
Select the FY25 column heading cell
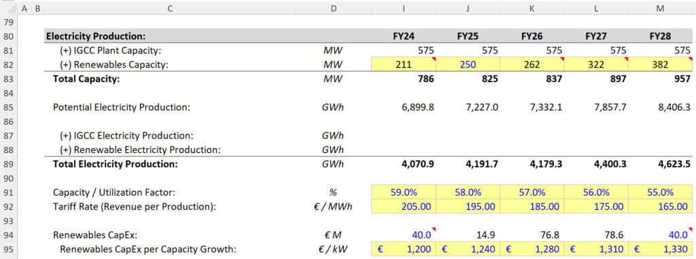tap(468, 37)
